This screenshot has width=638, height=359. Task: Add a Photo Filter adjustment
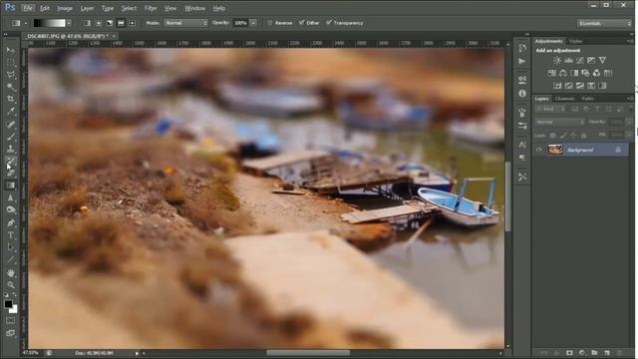point(585,73)
